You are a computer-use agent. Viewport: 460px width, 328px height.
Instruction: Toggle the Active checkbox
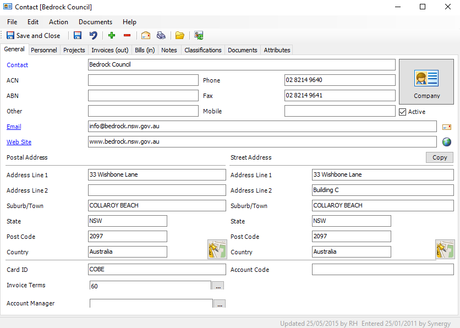402,112
